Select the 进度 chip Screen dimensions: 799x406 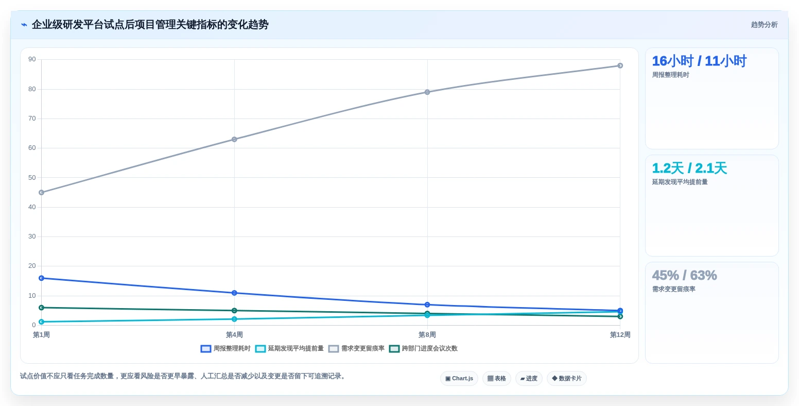tap(529, 379)
